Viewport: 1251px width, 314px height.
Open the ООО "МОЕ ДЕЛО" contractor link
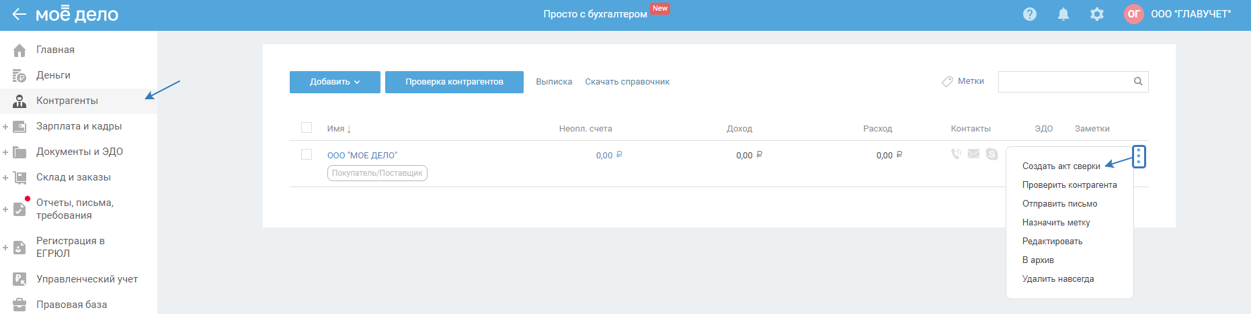(x=362, y=155)
